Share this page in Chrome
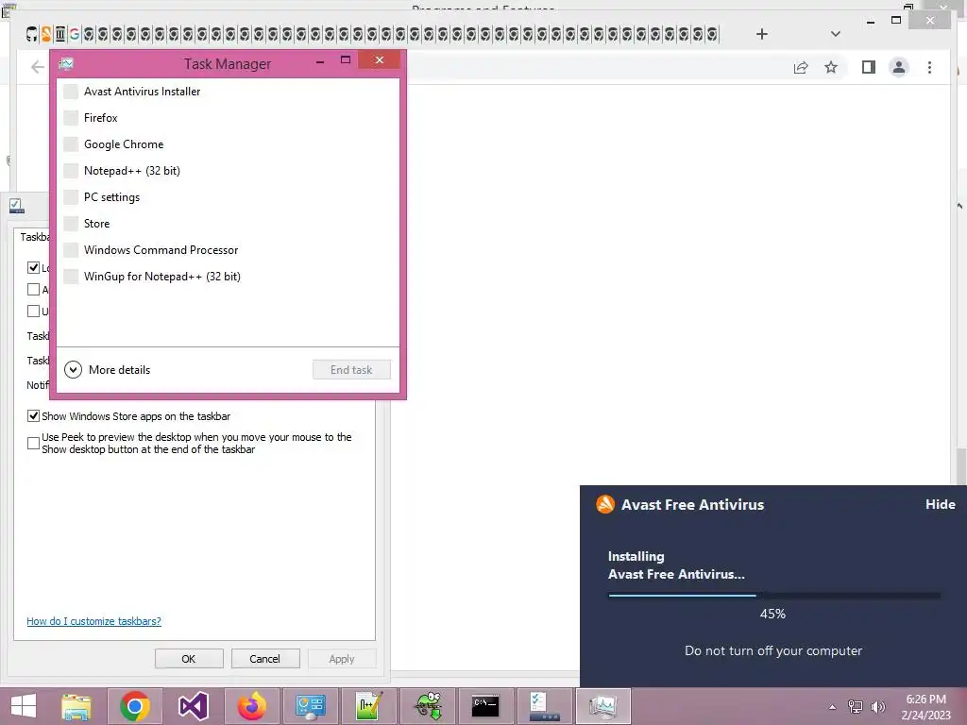This screenshot has height=725, width=967. (x=801, y=67)
